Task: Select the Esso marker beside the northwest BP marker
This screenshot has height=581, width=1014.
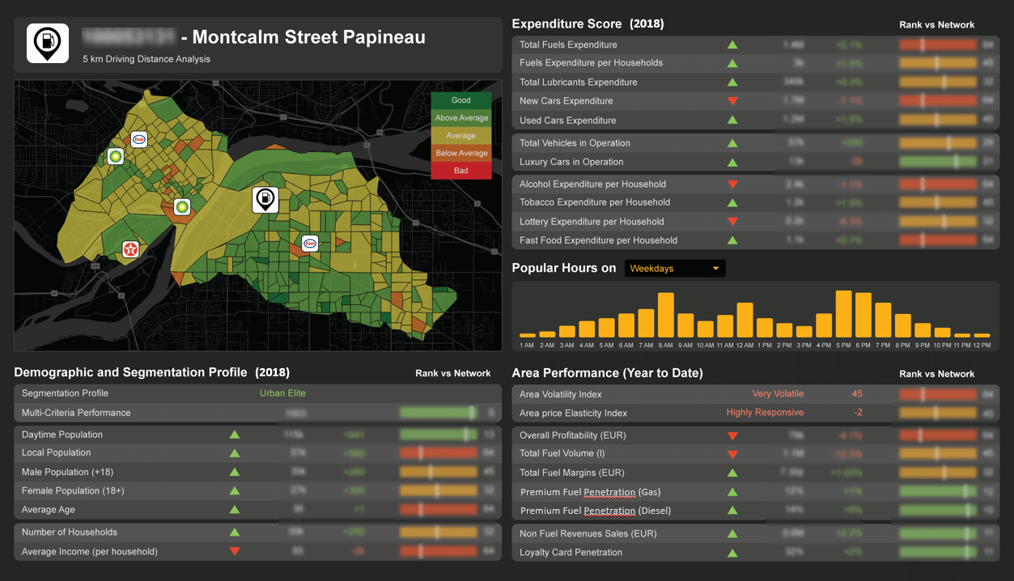Action: [x=139, y=139]
